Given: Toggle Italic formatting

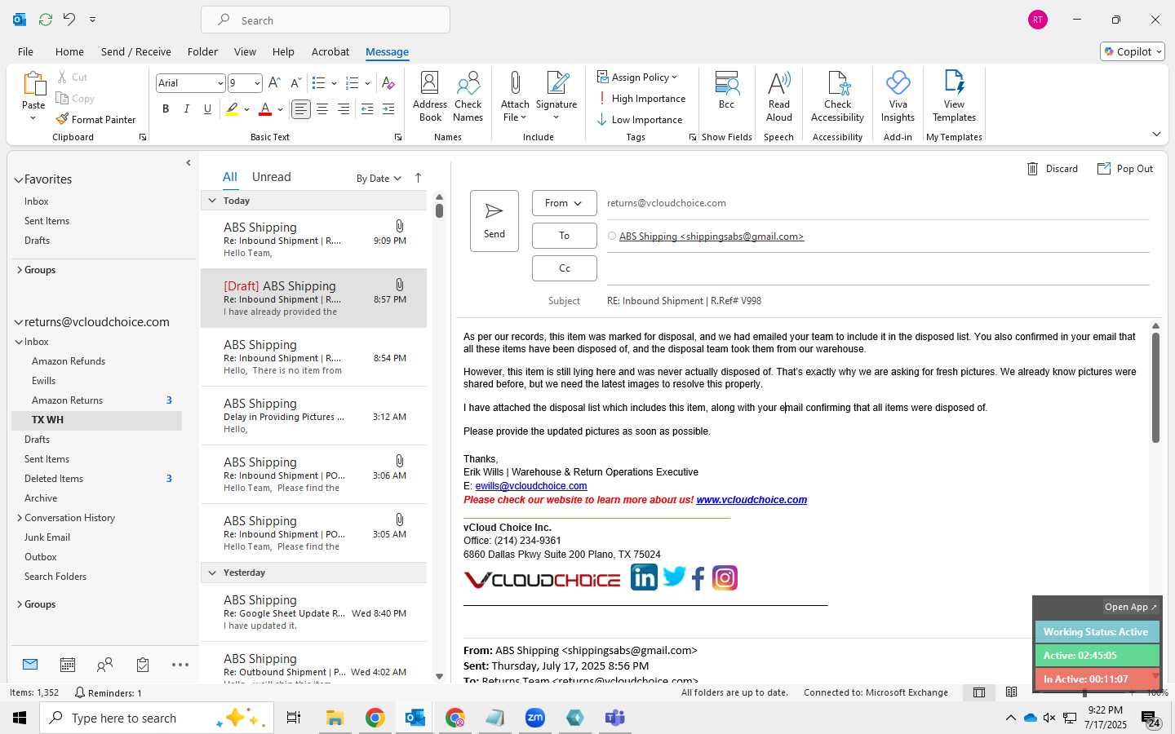Looking at the screenshot, I should pos(187,109).
